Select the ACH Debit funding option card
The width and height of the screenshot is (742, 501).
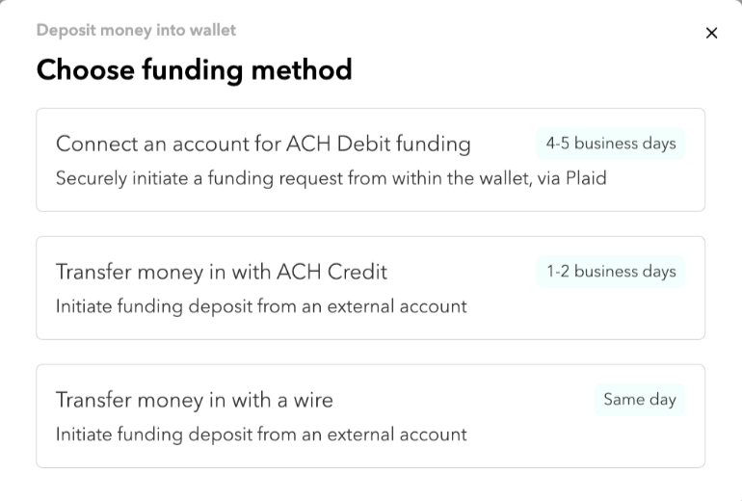pos(370,160)
